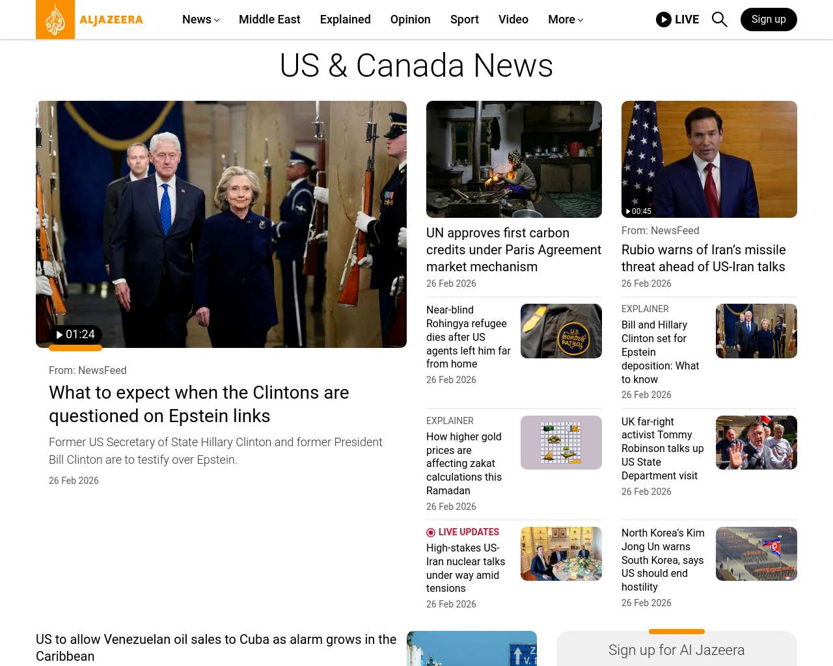
Task: Expand the News dropdown menu
Action: coord(200,20)
